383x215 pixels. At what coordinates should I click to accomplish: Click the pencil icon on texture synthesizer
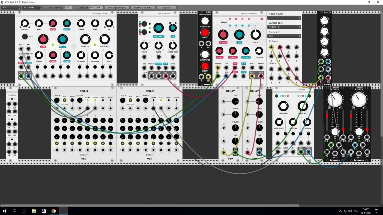[261, 19]
